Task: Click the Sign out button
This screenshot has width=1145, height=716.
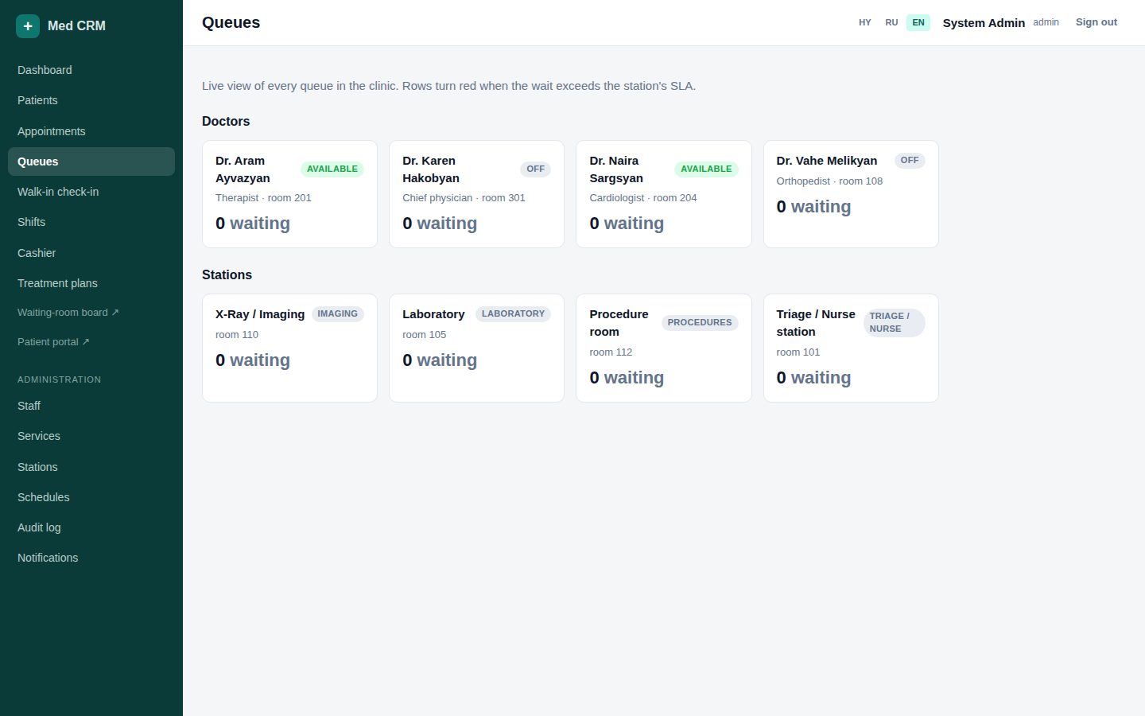Action: [1096, 22]
